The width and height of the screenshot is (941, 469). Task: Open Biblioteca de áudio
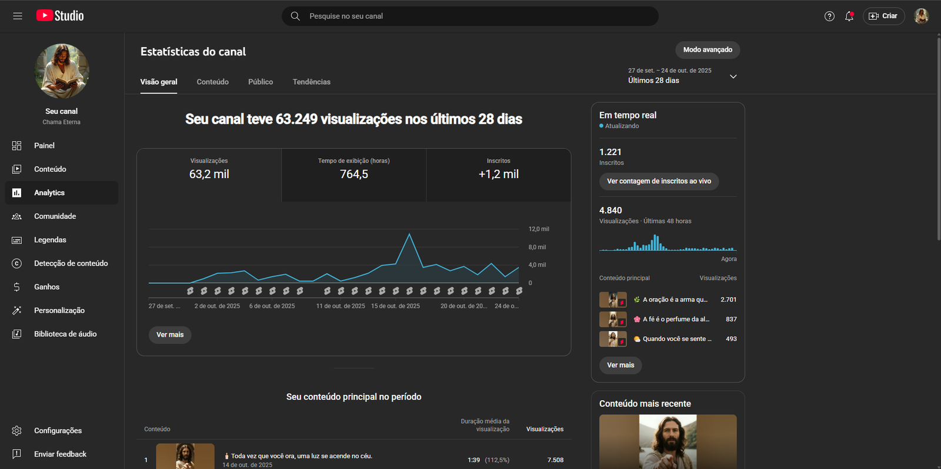65,334
